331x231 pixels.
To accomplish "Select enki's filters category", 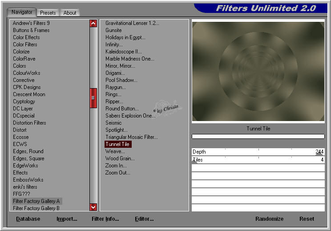I will tap(25, 187).
